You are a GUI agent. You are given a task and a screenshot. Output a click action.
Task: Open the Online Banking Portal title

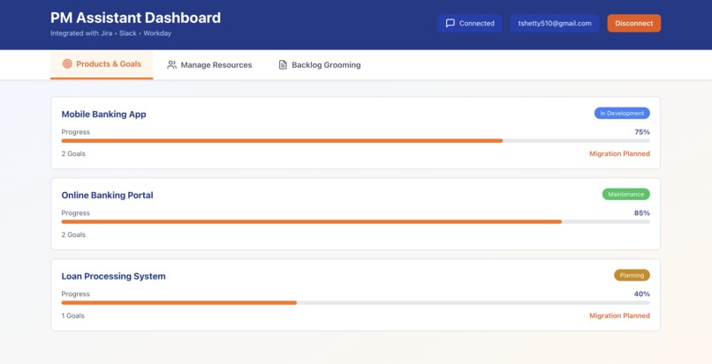pos(107,196)
